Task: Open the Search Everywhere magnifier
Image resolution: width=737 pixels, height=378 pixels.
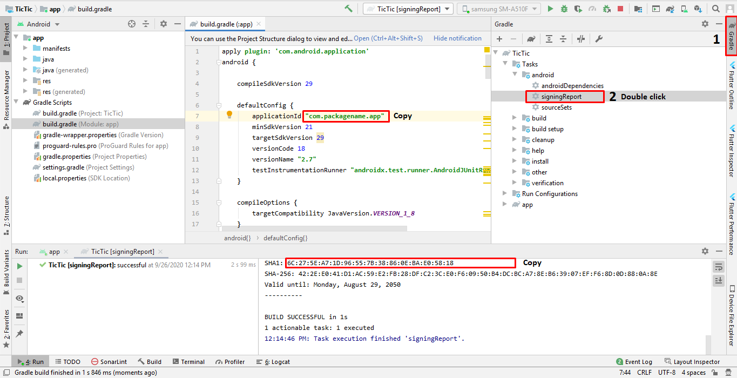Action: click(716, 9)
